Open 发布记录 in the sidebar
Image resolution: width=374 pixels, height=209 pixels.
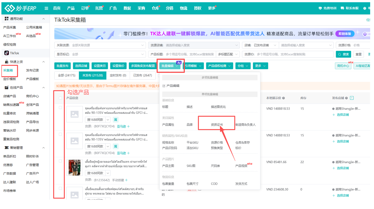tap(33, 70)
